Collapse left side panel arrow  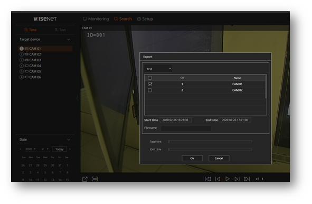tap(78, 98)
